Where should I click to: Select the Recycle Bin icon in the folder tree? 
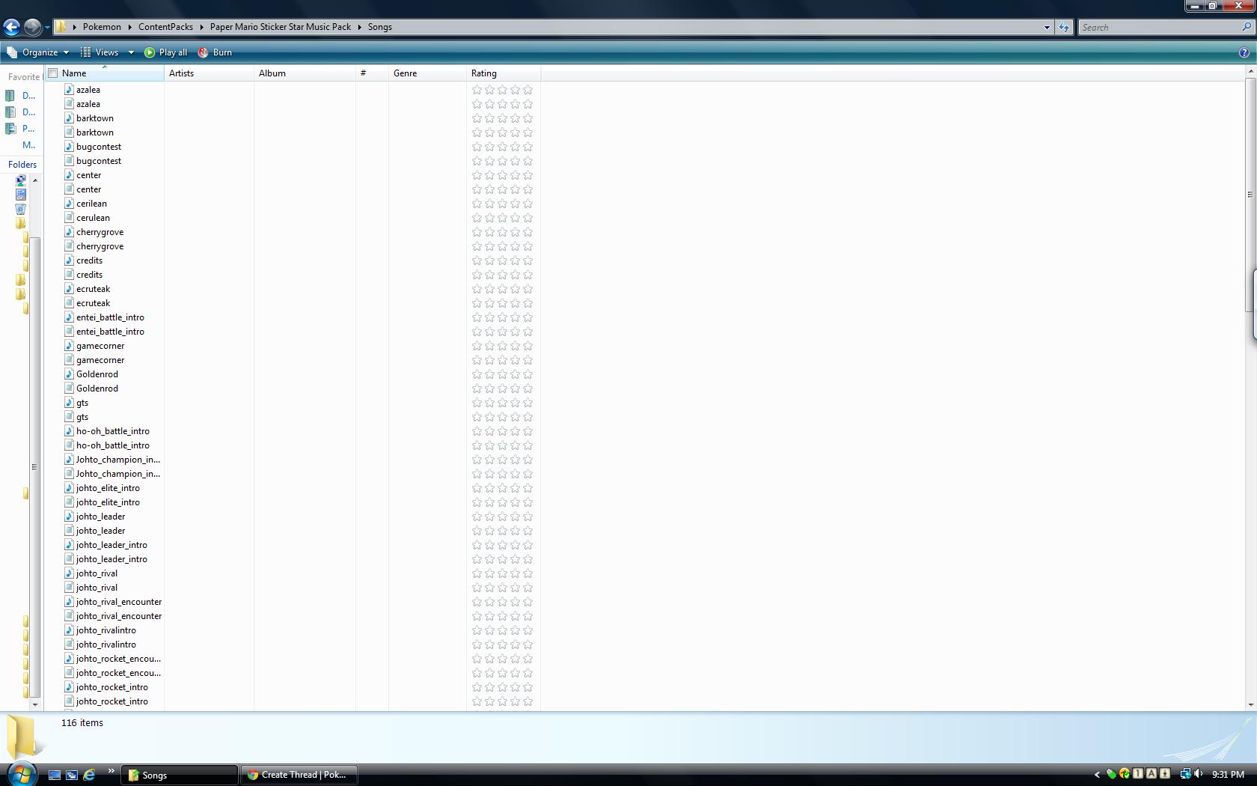coord(21,209)
